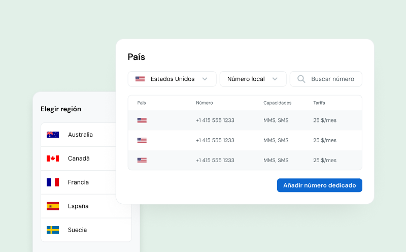
Task: Click the País table column header
Action: pyautogui.click(x=142, y=103)
